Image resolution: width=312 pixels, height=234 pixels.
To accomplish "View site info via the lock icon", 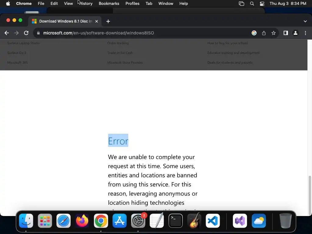I will point(38,33).
